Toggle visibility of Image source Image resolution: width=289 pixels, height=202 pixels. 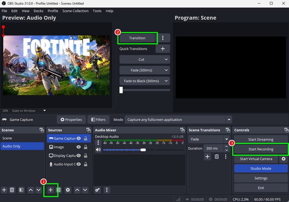78,147
